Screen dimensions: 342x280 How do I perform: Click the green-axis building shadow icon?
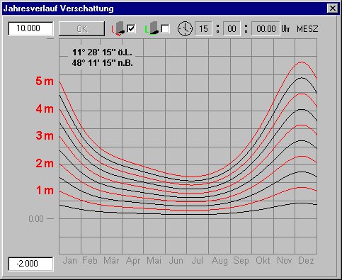point(152,28)
